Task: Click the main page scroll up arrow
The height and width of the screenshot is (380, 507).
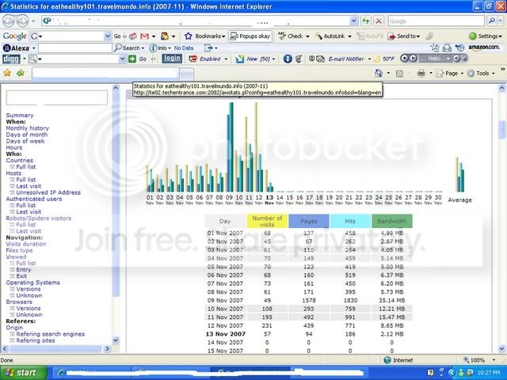Action: click(x=501, y=88)
